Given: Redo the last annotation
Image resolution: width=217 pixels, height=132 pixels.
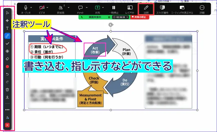Looking at the screenshot, I should (7, 82).
